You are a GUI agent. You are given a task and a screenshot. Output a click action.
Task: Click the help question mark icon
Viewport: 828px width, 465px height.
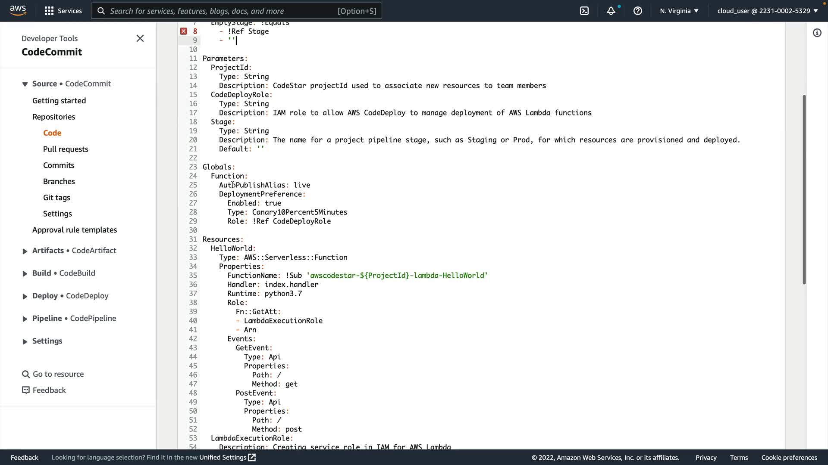637,11
